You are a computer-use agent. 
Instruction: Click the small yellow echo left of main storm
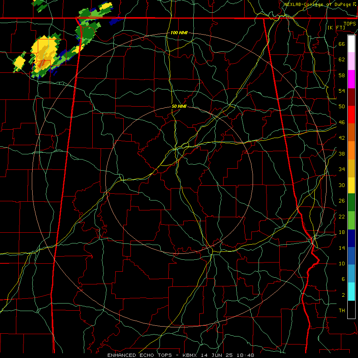coord(19,61)
